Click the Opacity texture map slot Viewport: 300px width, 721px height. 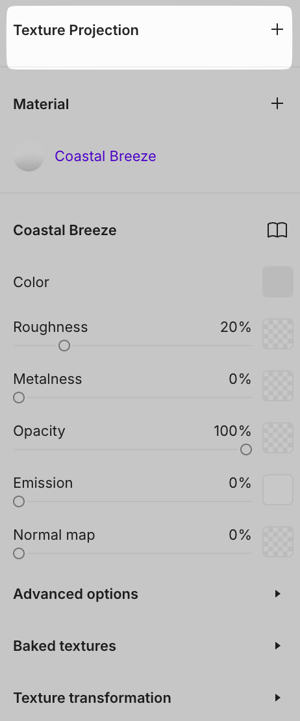[278, 438]
